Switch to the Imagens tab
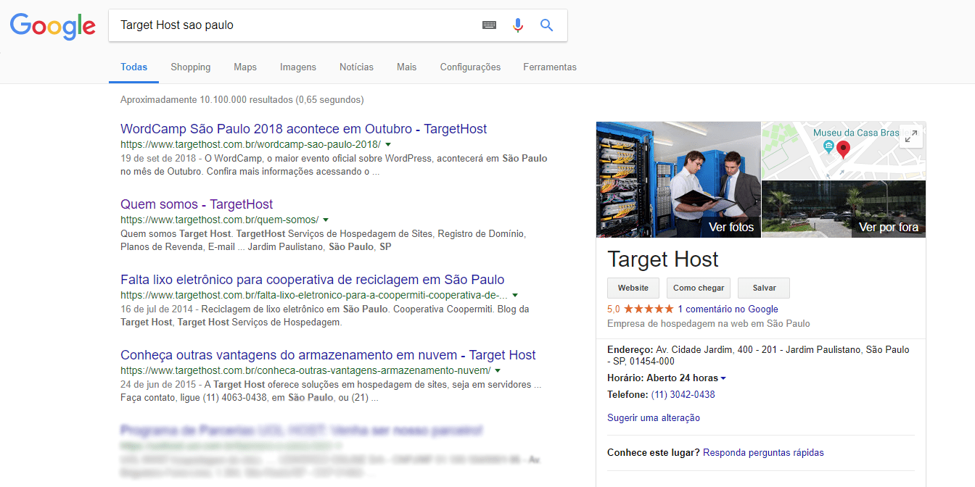 pyautogui.click(x=298, y=67)
